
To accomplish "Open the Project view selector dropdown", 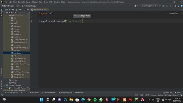I will 7,9.
